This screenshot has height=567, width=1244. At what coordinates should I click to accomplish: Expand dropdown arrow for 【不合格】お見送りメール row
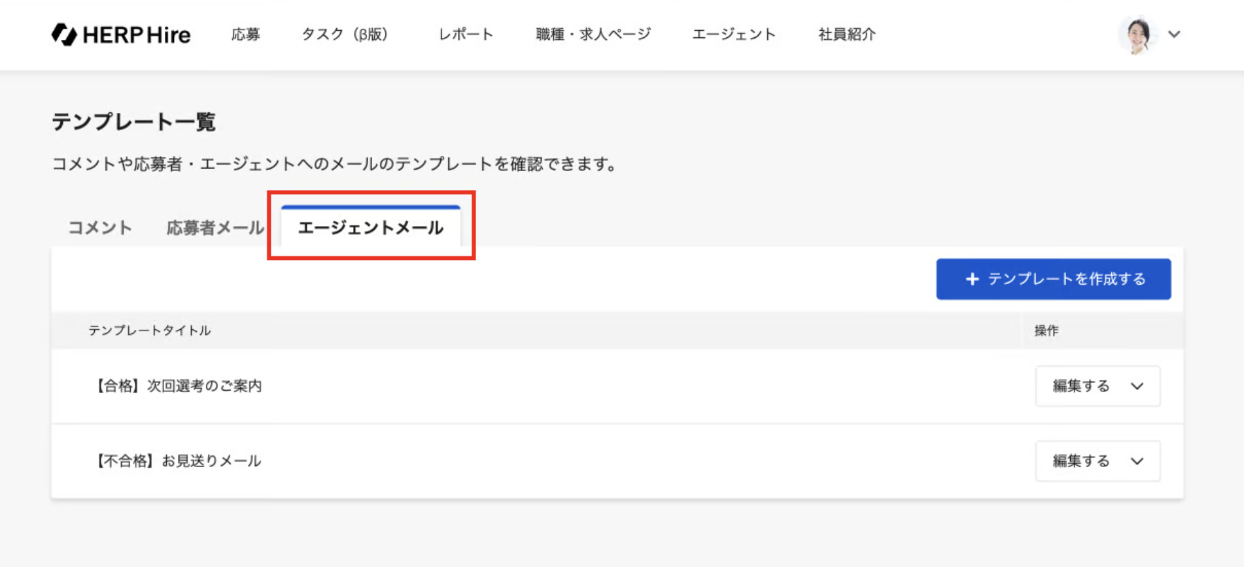pos(1137,461)
